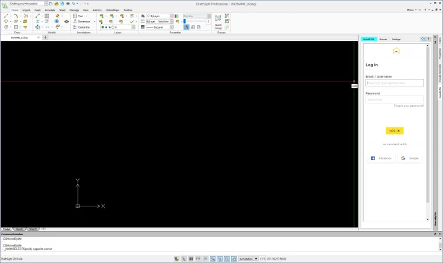The width and height of the screenshot is (443, 263).
Task: Click the yellow LOG IN button
Action: (395, 131)
